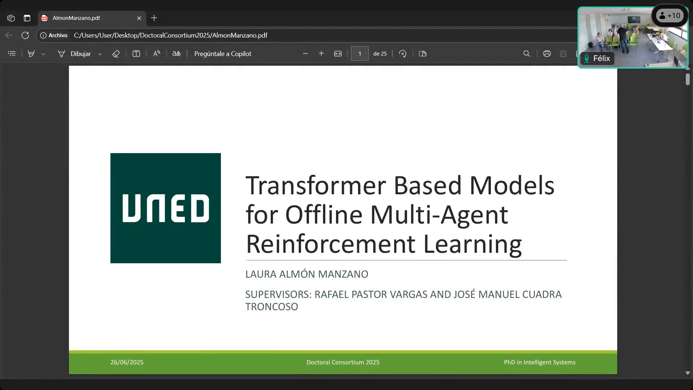The height and width of the screenshot is (390, 693).
Task: Open the +10 participants list
Action: (x=670, y=16)
